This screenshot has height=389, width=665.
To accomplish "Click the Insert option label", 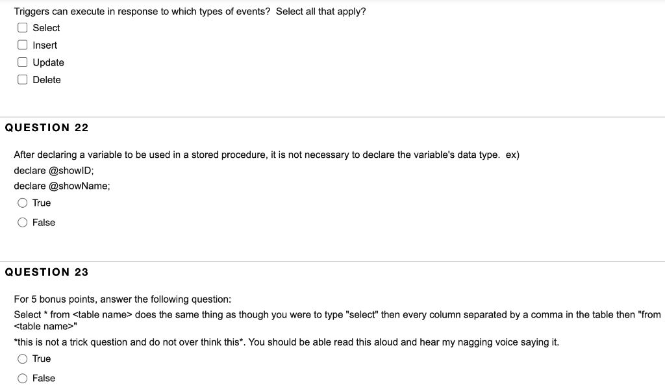I will 44,45.
